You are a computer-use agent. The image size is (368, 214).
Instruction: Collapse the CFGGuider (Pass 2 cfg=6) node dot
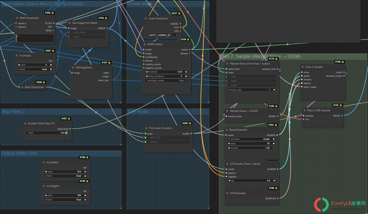pyautogui.click(x=227, y=164)
